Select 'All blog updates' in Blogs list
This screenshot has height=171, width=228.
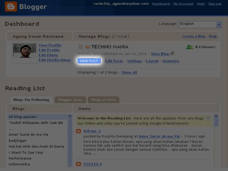(37, 117)
